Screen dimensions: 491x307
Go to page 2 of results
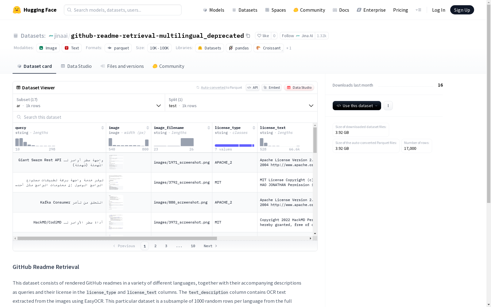pyautogui.click(x=156, y=246)
